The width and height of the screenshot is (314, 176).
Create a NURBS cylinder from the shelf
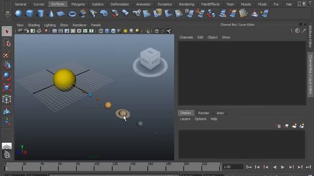(40, 13)
